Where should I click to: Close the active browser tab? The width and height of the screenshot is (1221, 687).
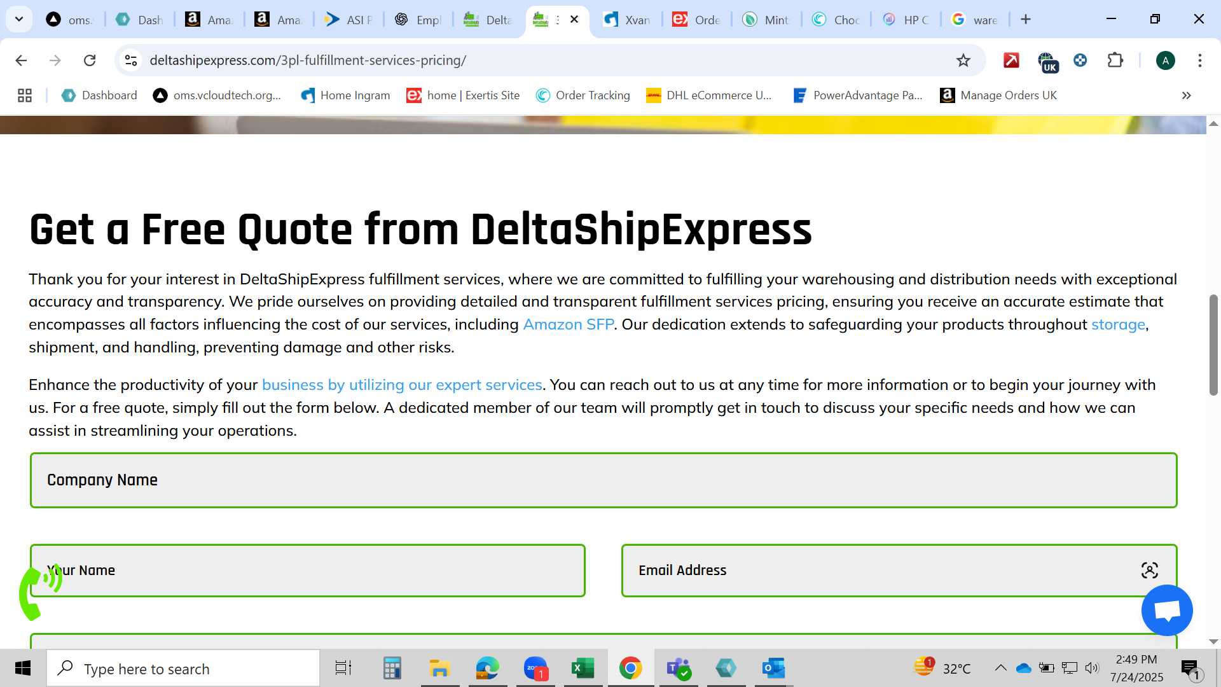point(574,20)
